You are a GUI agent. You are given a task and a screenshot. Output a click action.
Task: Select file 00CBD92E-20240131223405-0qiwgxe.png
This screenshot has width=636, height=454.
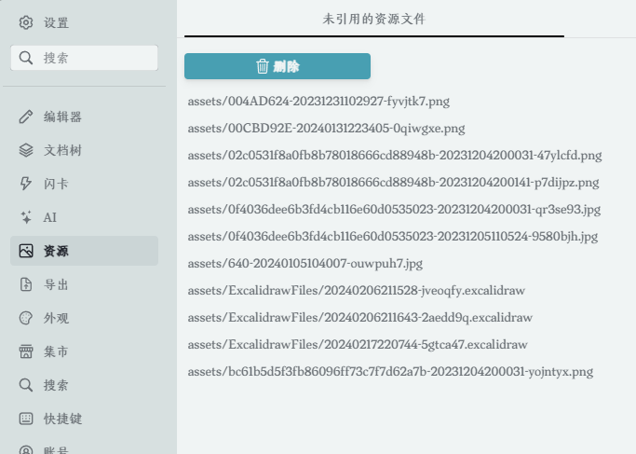[326, 129]
